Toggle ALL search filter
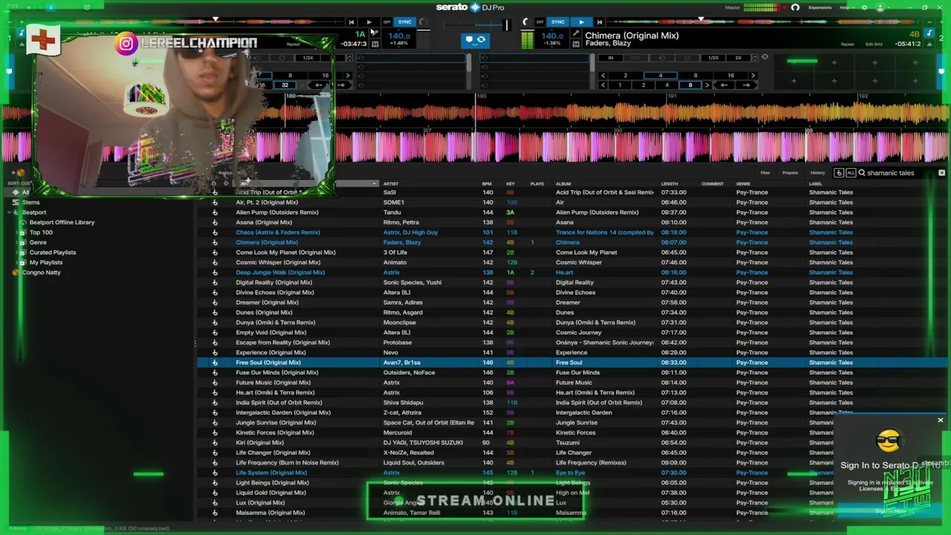Screen dimensions: 951x535 [851, 173]
